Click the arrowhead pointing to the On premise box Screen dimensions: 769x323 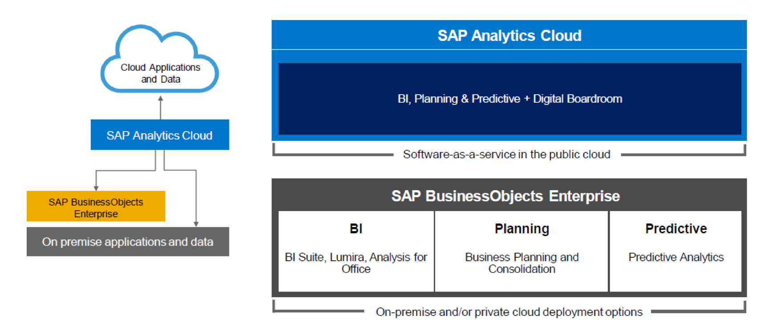coord(196,224)
